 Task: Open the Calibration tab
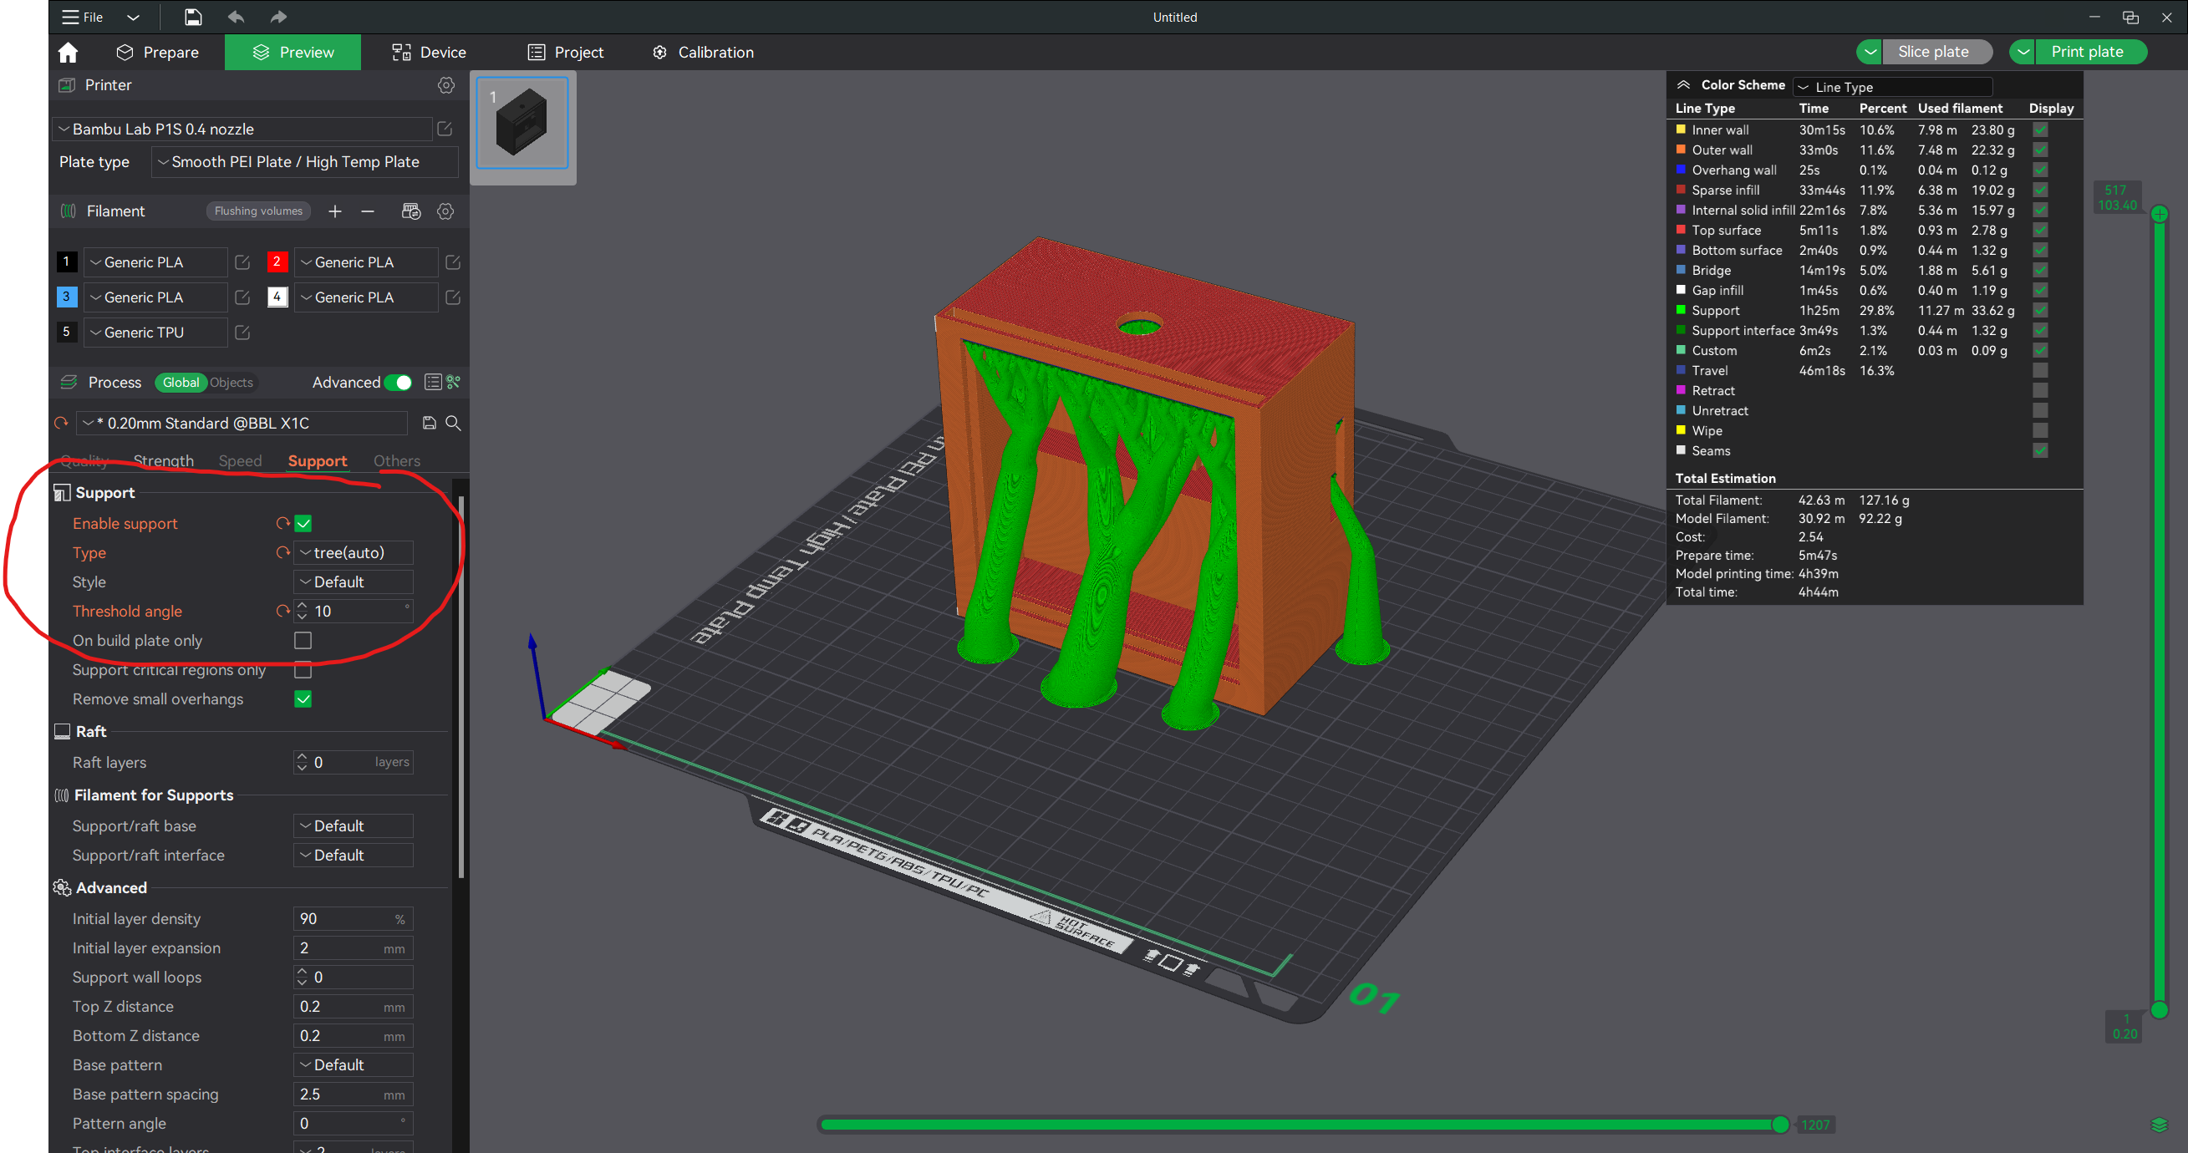pyautogui.click(x=702, y=53)
